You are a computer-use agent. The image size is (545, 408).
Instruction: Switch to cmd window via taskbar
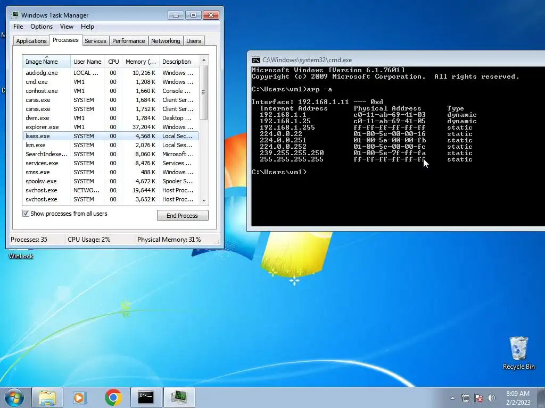pyautogui.click(x=146, y=397)
